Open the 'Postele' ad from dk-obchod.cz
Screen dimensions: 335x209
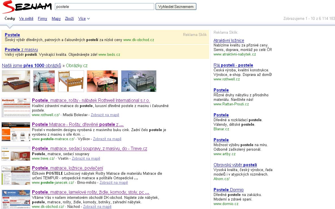[x=12, y=35]
